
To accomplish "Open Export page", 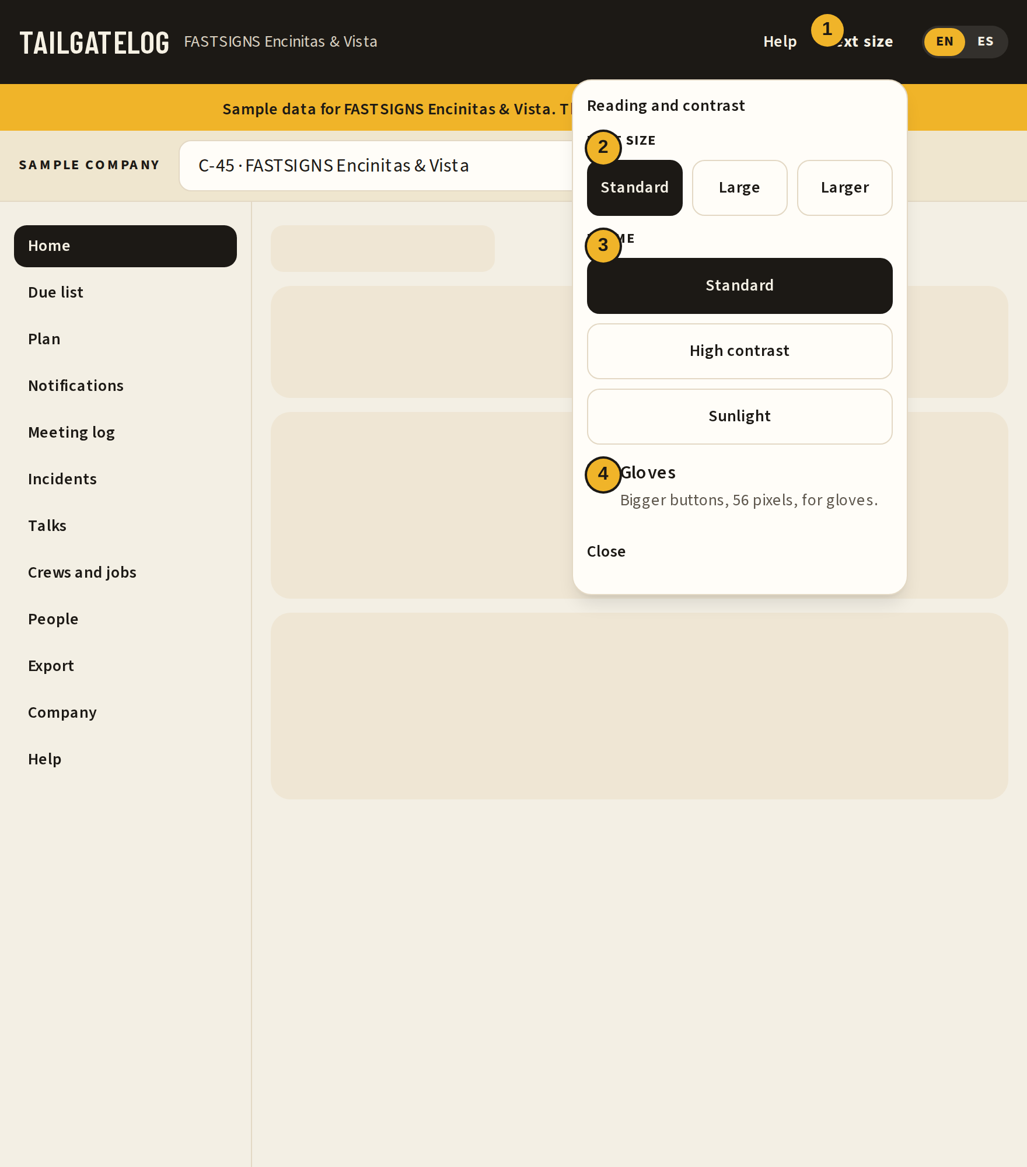I will tap(125, 666).
